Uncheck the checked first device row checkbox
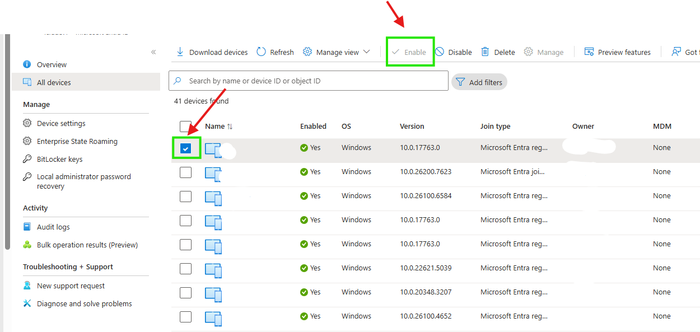 (x=186, y=148)
